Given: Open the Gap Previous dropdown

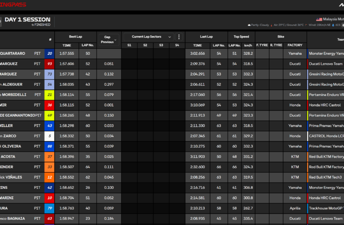Looking at the screenshot, I should coord(109,39).
